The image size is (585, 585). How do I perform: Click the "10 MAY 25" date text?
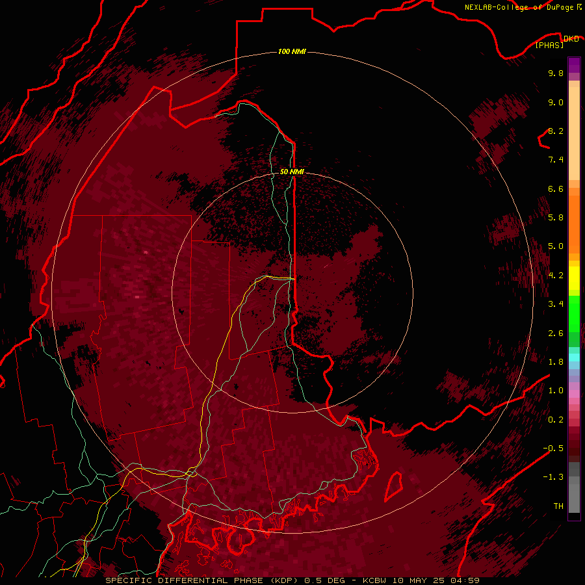(x=417, y=580)
